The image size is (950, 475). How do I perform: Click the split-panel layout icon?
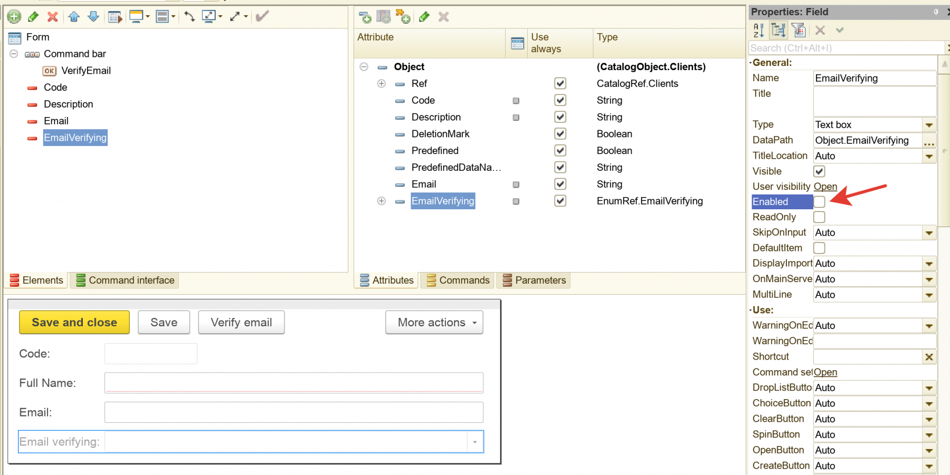pyautogui.click(x=163, y=17)
